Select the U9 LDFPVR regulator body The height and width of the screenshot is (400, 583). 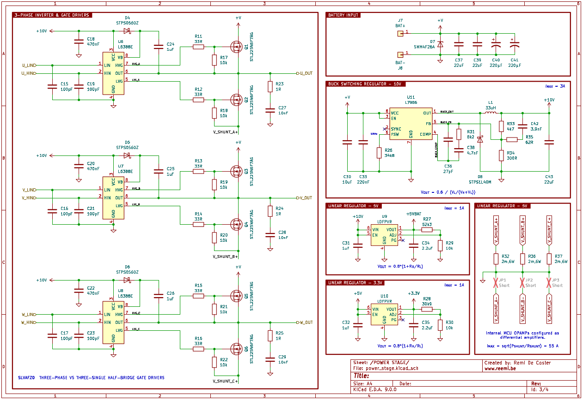point(384,235)
